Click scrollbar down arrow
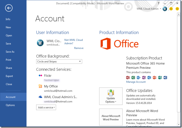 (179, 125)
